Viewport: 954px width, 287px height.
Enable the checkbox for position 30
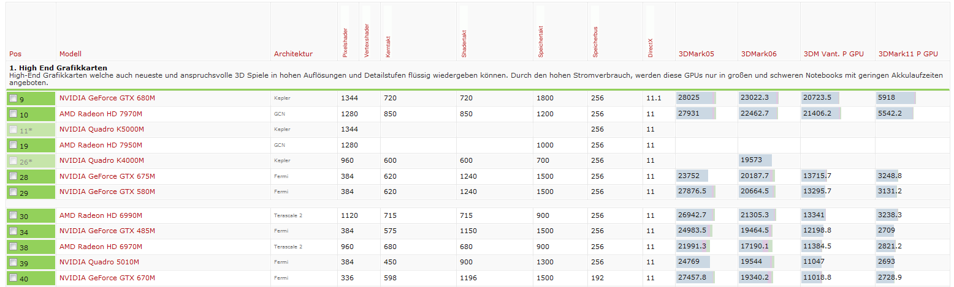tap(13, 216)
